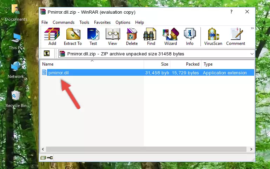Select the This PC desktop icon
This screenshot has height=169, width=270.
[16, 41]
